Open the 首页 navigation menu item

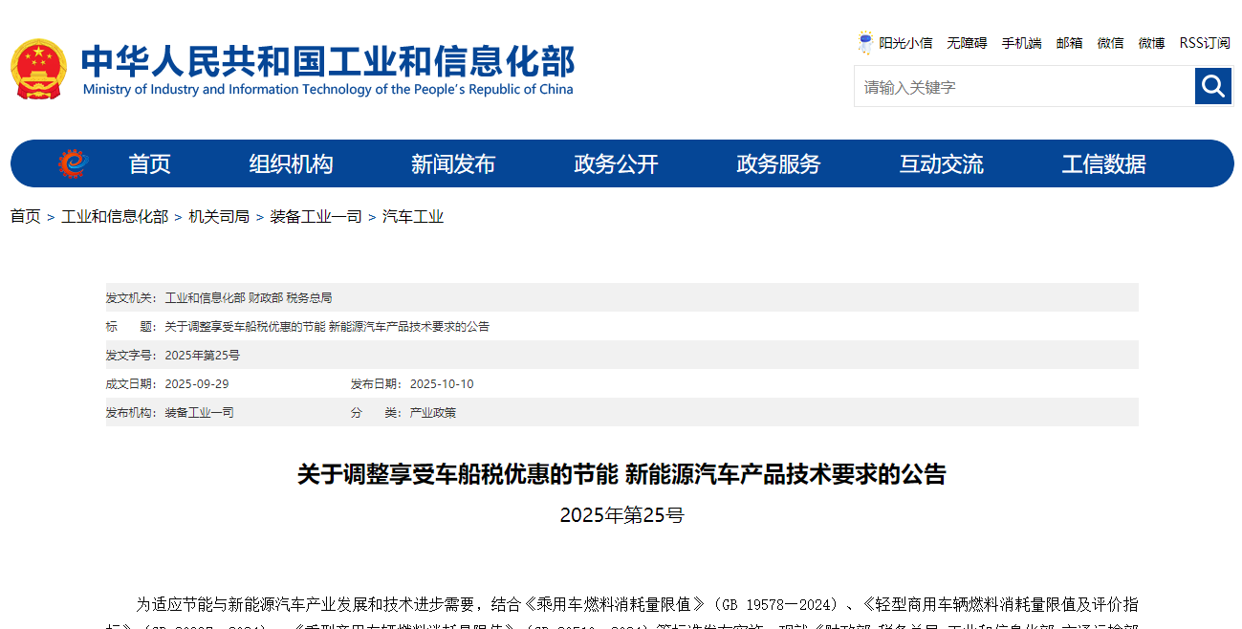(x=149, y=164)
